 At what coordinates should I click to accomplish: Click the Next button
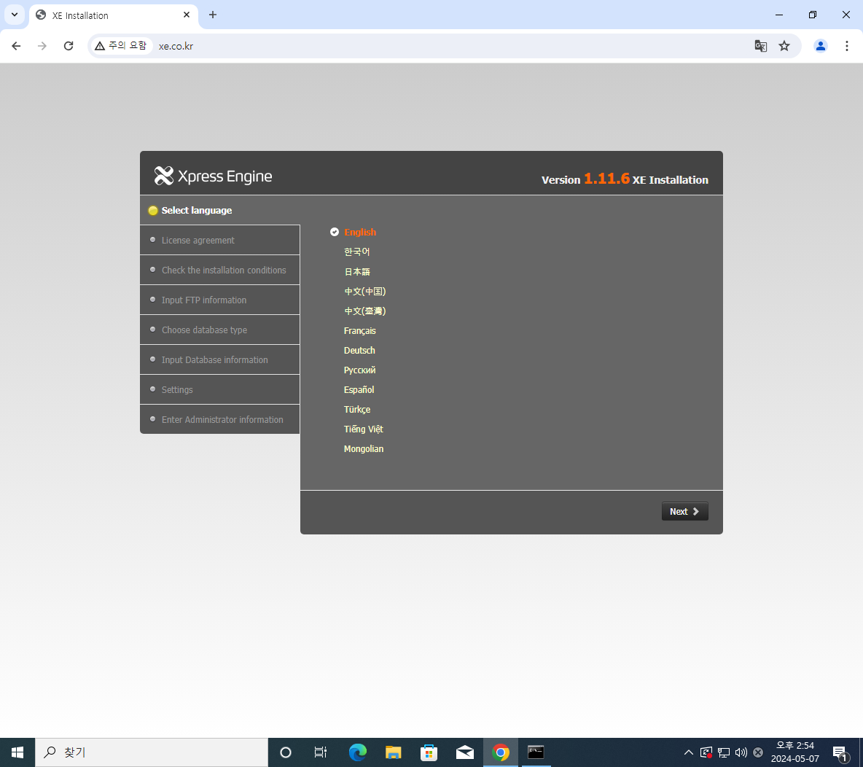click(x=684, y=512)
